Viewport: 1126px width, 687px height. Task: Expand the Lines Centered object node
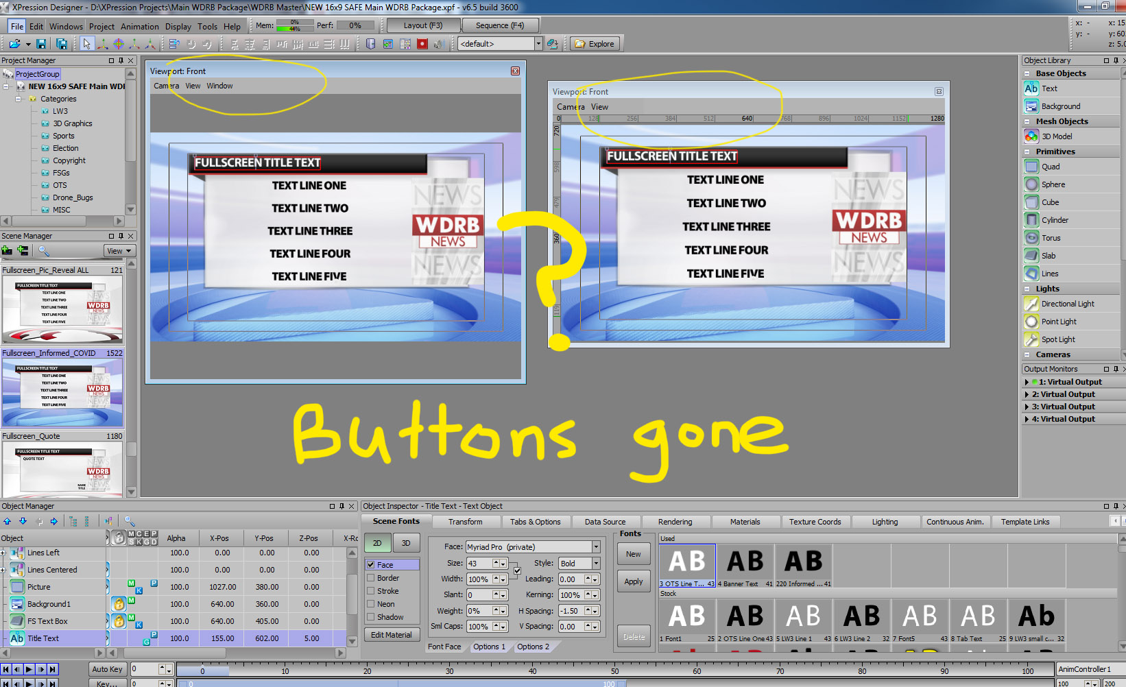click(3, 570)
